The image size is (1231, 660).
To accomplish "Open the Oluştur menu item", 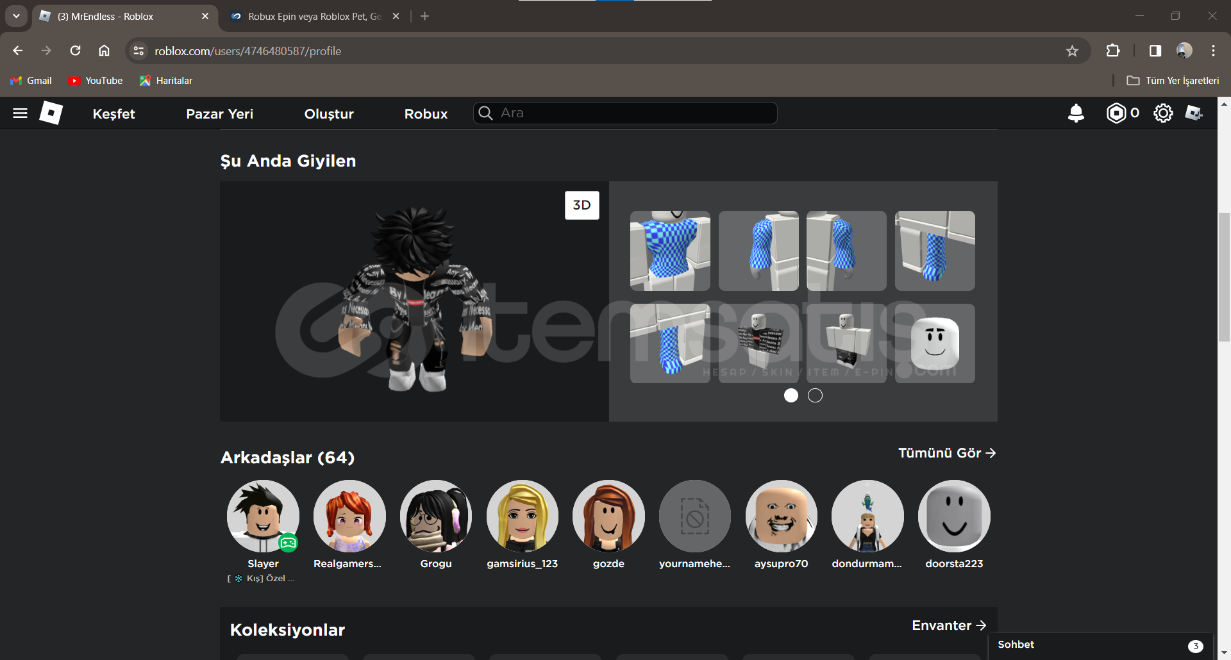I will 329,114.
